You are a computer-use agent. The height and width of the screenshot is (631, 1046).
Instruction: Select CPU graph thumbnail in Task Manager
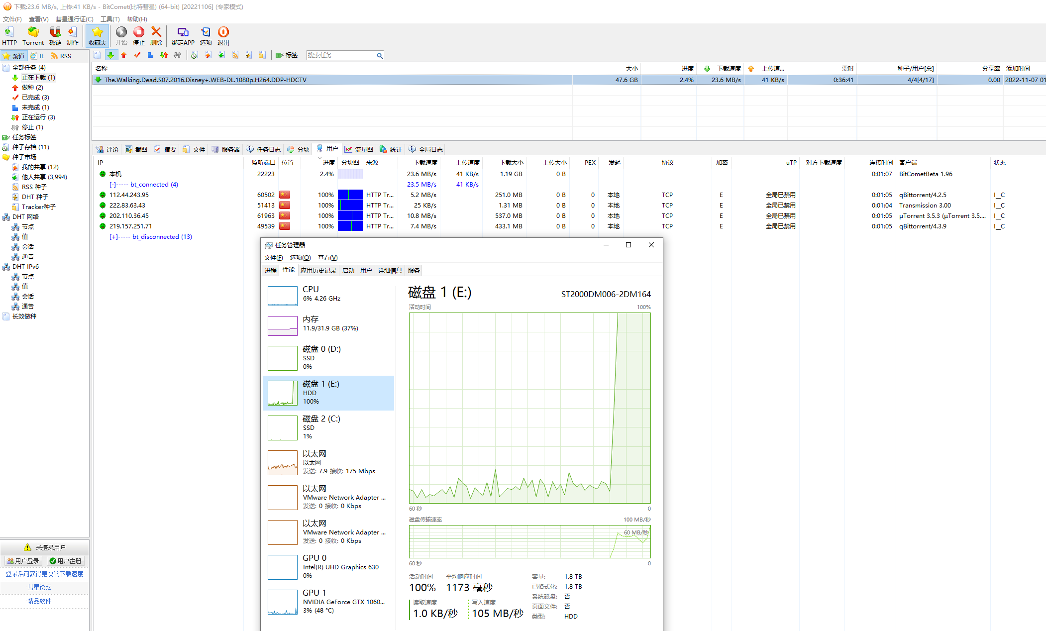point(282,296)
